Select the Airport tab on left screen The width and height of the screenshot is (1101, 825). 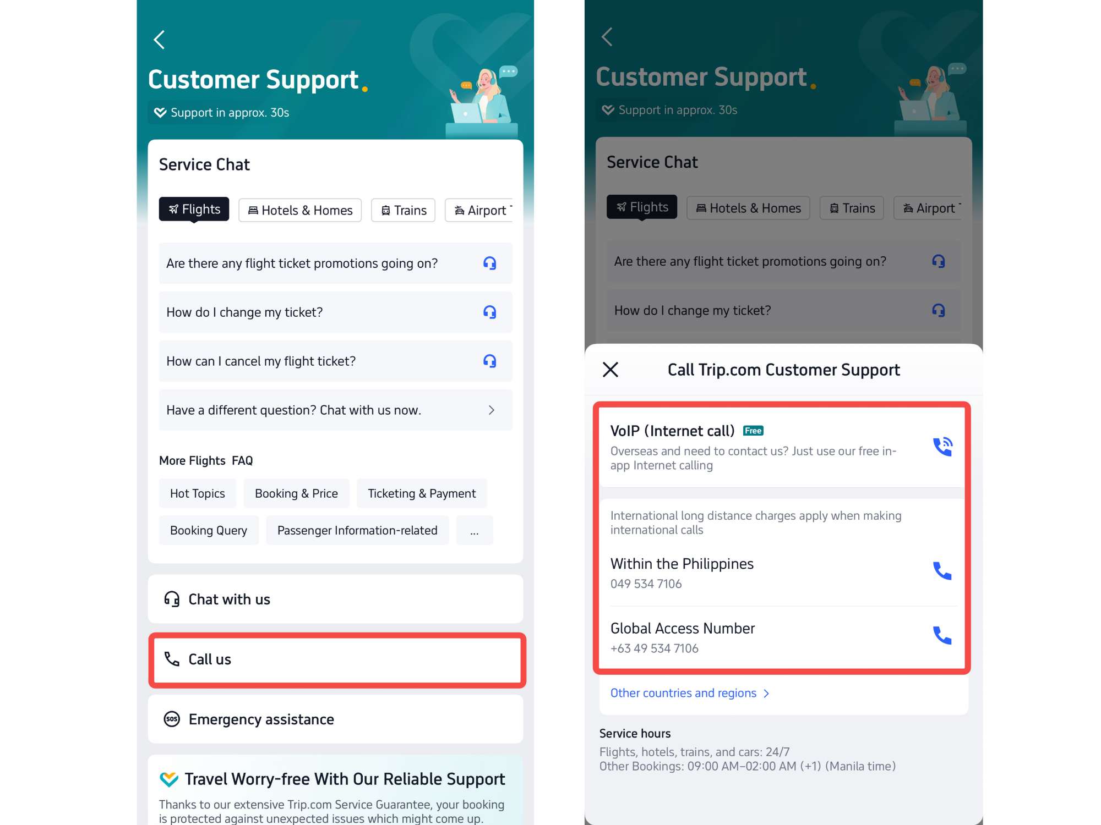[479, 210]
